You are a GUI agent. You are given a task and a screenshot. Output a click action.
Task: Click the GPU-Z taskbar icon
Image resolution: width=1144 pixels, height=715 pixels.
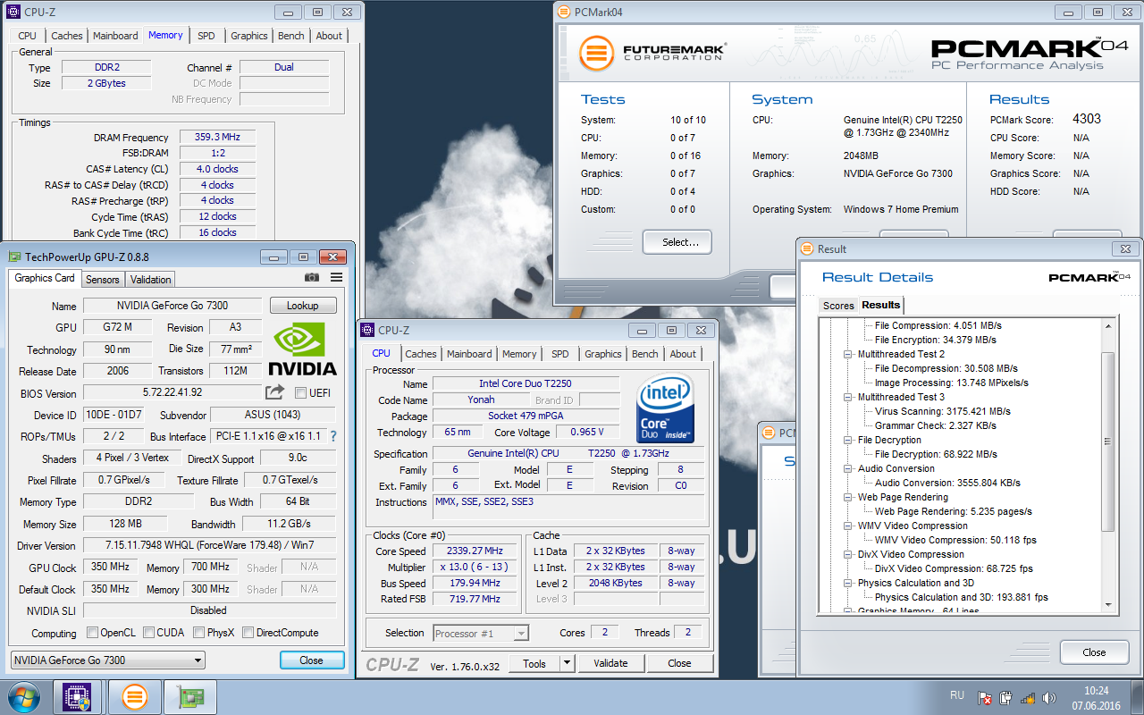tap(190, 697)
